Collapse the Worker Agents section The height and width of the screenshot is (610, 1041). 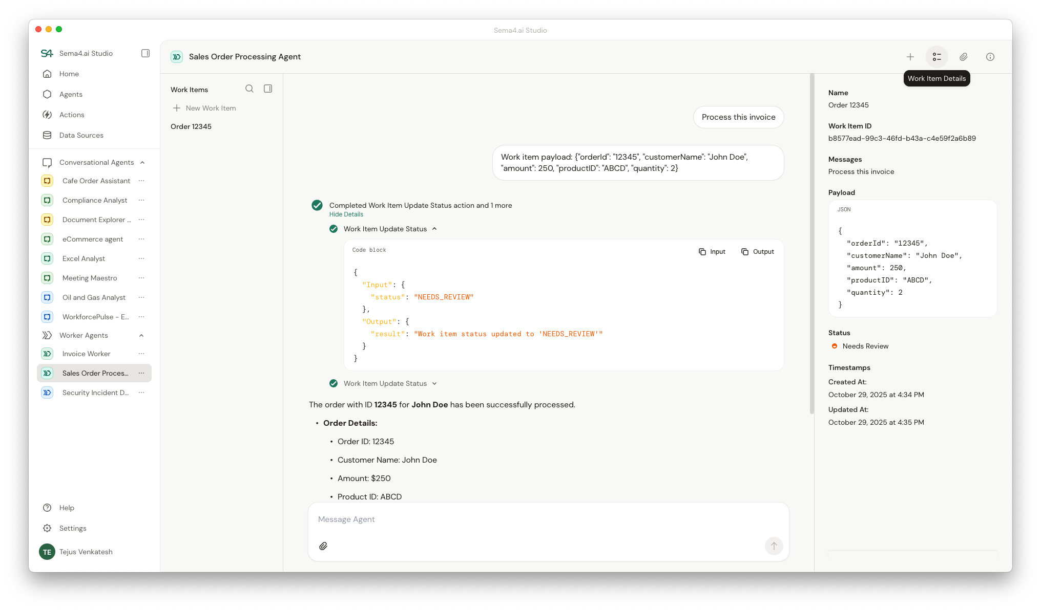(x=141, y=335)
